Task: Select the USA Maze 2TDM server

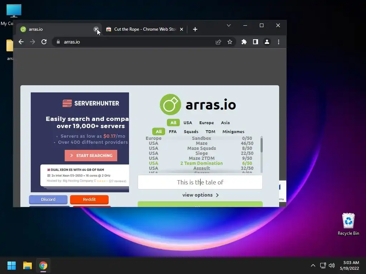Action: 199,158
